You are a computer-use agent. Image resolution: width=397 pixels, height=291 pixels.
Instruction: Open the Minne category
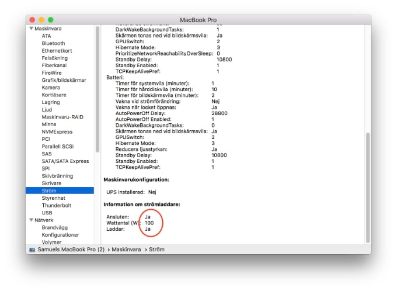pyautogui.click(x=49, y=124)
